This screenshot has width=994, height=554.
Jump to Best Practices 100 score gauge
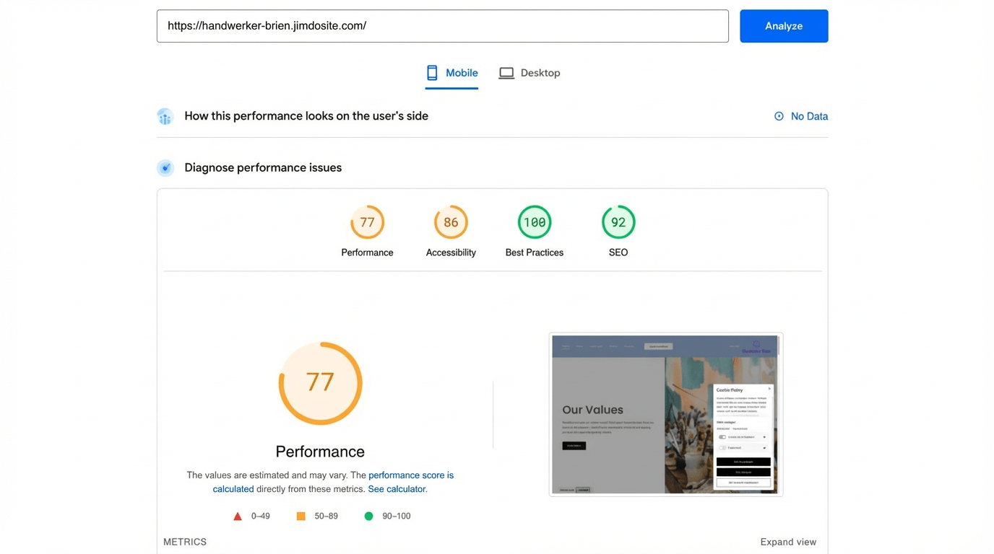click(x=535, y=222)
